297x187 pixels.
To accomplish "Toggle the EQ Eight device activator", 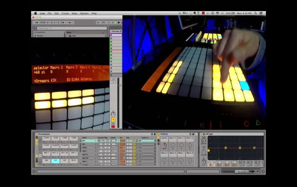I will (201, 134).
